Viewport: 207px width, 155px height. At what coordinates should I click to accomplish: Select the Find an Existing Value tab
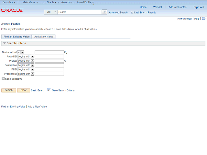[x=16, y=36]
